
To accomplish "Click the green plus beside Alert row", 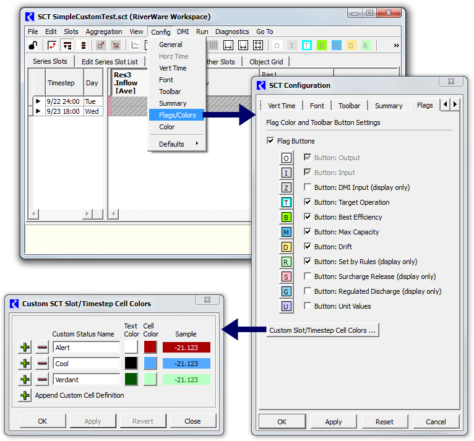I will [25, 348].
